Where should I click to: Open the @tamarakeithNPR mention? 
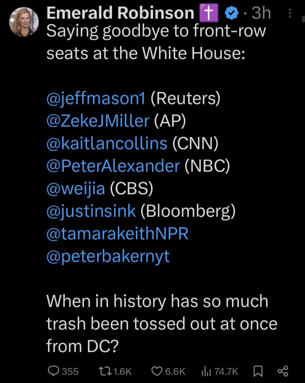(117, 233)
